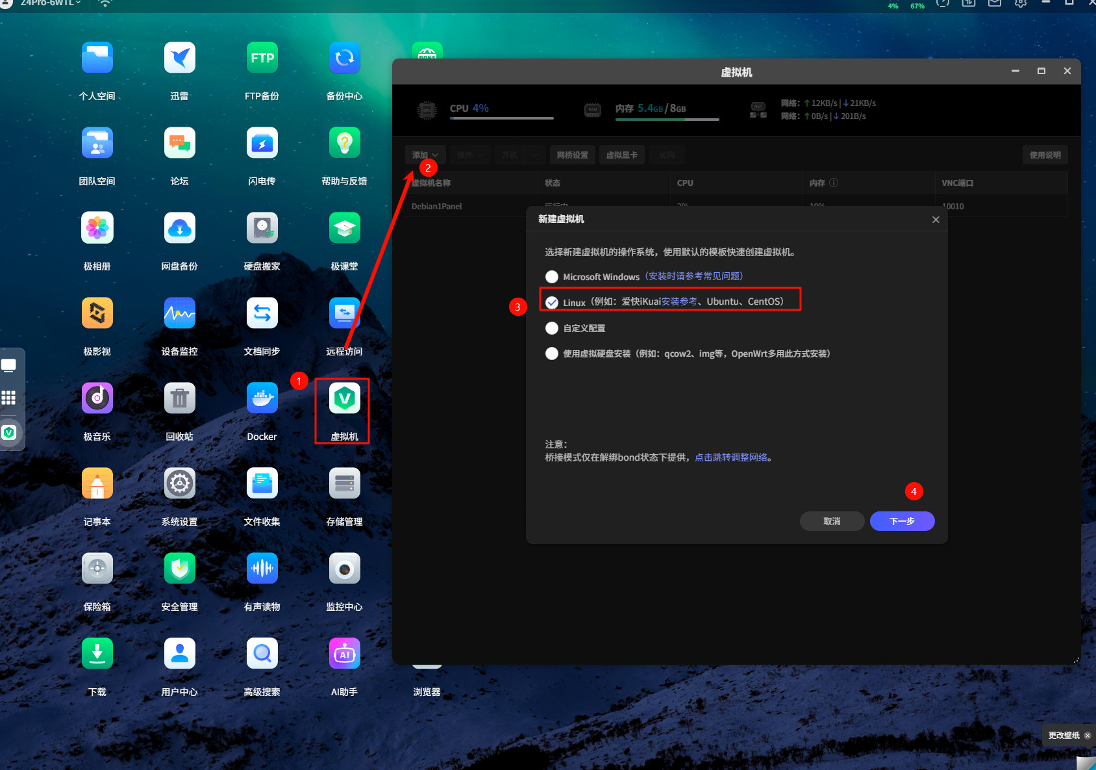Open the 存储管理 storage manager icon
Image resolution: width=1096 pixels, height=770 pixels.
[344, 484]
